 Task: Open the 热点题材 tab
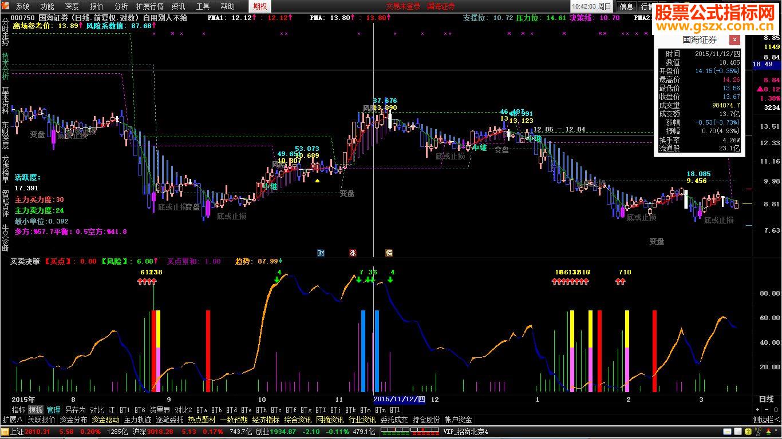(x=202, y=420)
